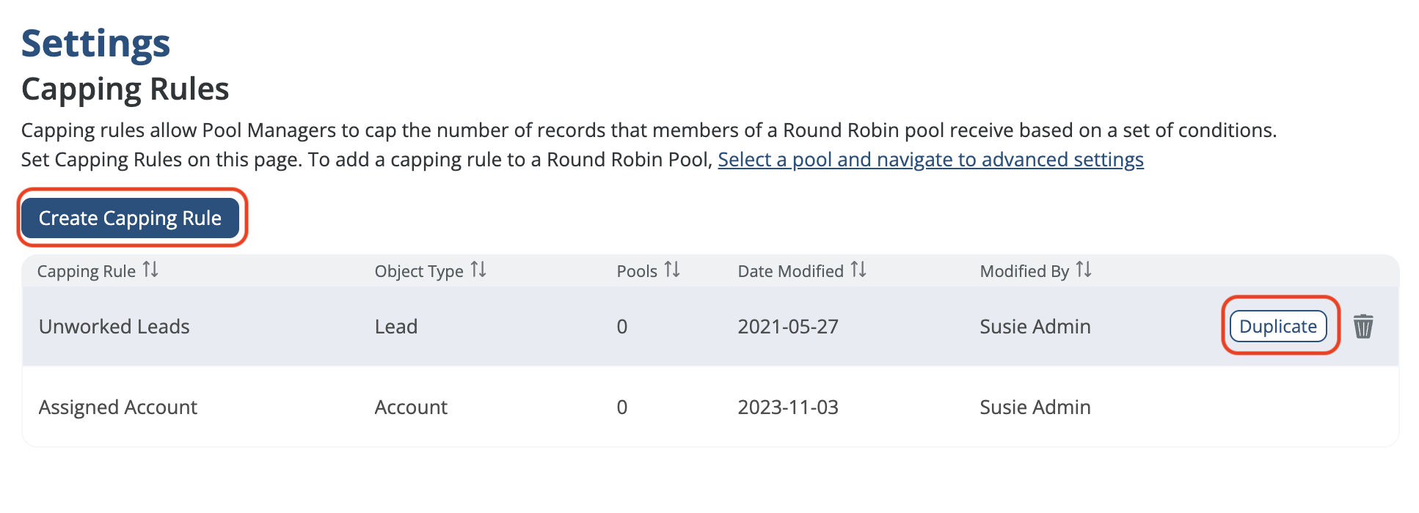This screenshot has width=1419, height=513.
Task: Click sort arrows next to Capping Rule
Action: pos(150,270)
